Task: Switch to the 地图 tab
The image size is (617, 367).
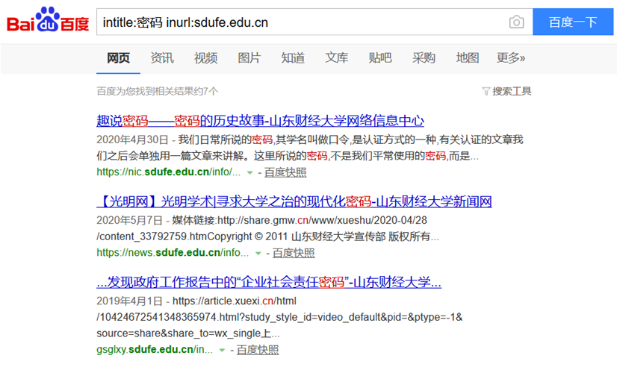Action: [467, 58]
